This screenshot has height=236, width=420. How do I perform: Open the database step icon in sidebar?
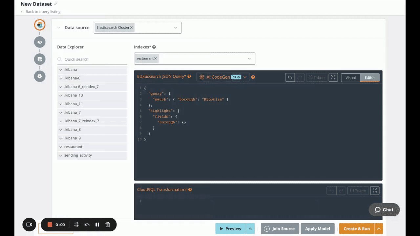point(40,59)
